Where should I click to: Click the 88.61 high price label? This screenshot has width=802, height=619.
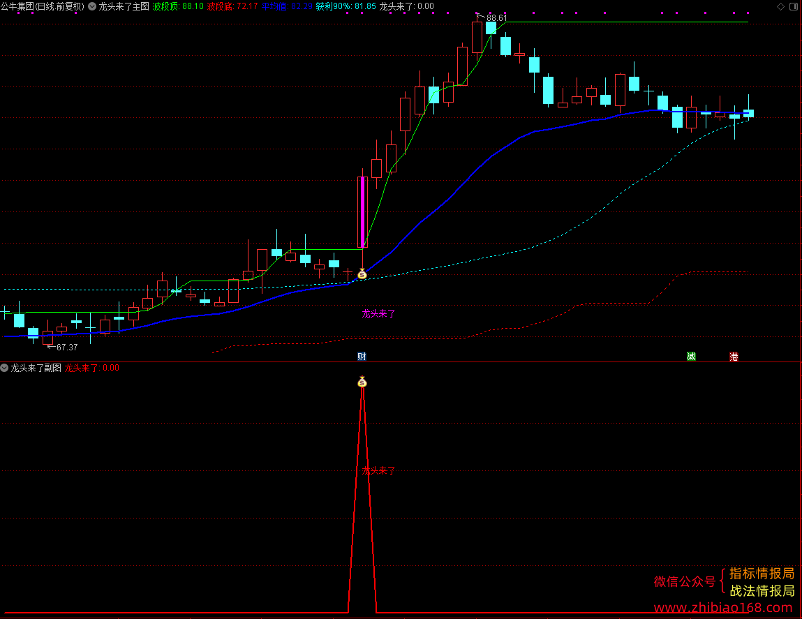(x=497, y=18)
